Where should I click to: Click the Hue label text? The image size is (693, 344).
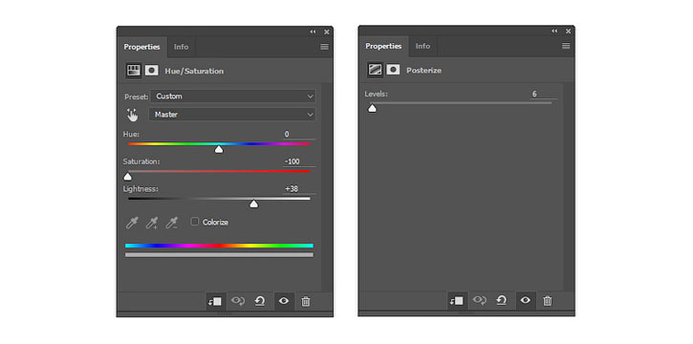click(131, 134)
